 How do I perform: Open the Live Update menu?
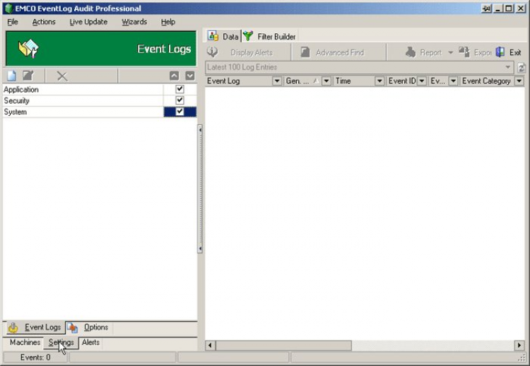point(88,22)
